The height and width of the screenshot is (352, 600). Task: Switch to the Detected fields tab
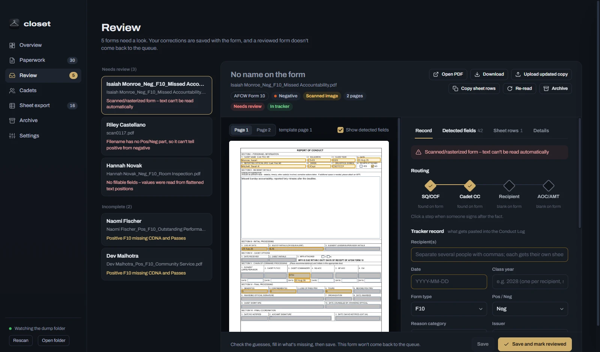(462, 131)
